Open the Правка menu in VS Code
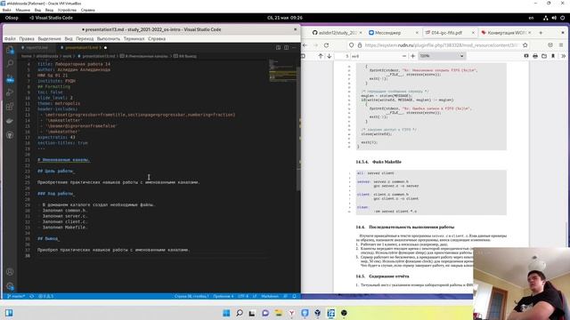 27,39
